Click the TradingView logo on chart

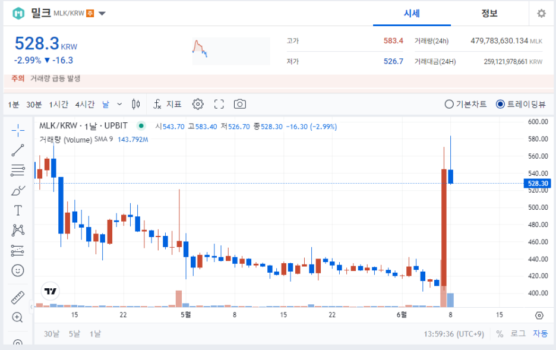50,291
